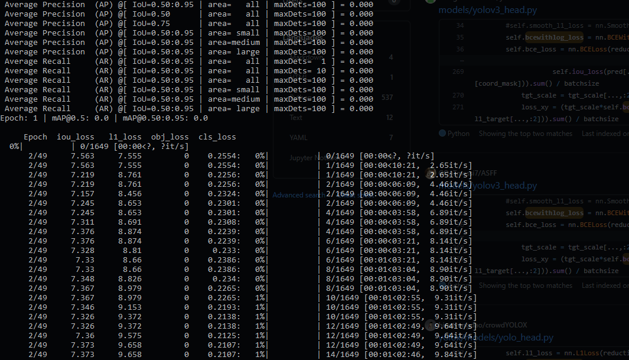Click the obj_loss column header

[170, 137]
